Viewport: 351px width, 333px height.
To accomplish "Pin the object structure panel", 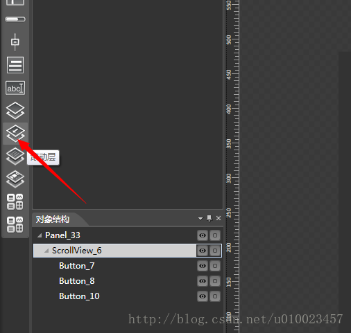I will tap(209, 218).
